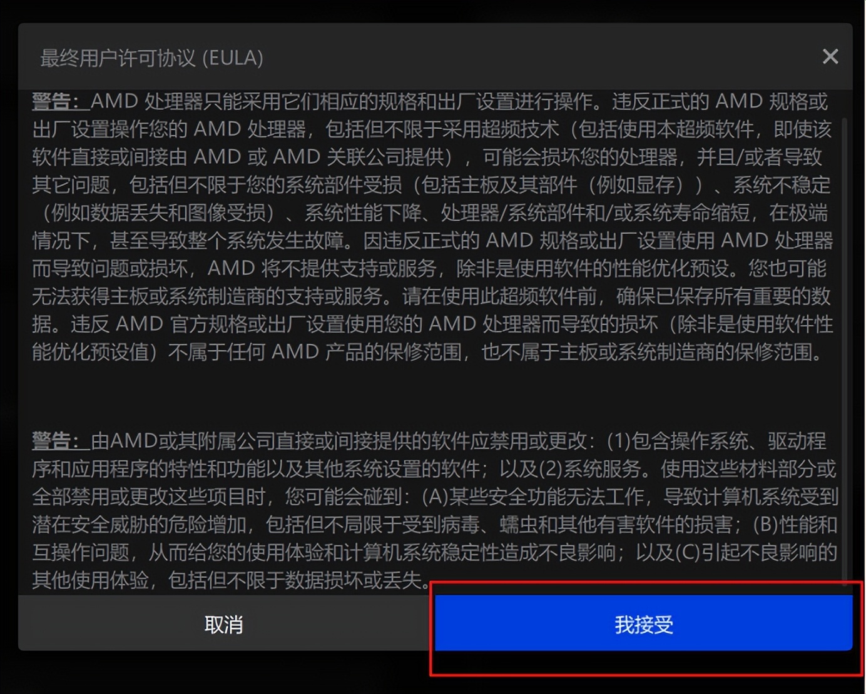
Task: Click the line starting 其它问题，包括但不限于
Action: (431, 185)
